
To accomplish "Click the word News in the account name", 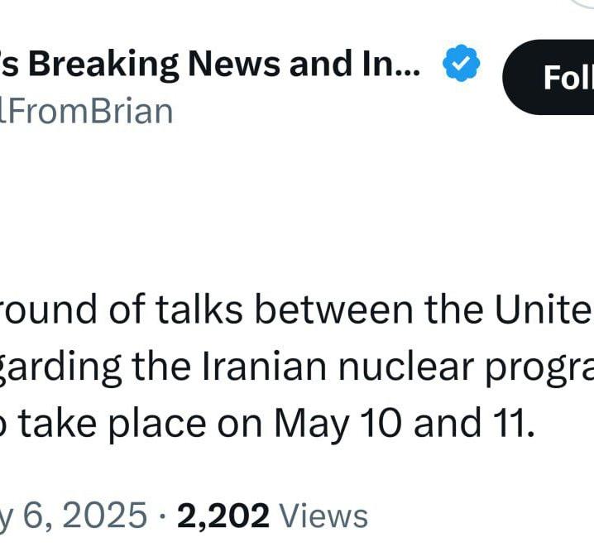I will (234, 64).
